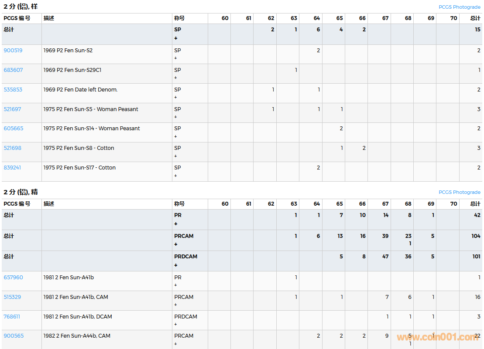Screen dimensions: 484x349
Task: Open PCGS Photograde link above 精 table
Action: tap(459, 192)
